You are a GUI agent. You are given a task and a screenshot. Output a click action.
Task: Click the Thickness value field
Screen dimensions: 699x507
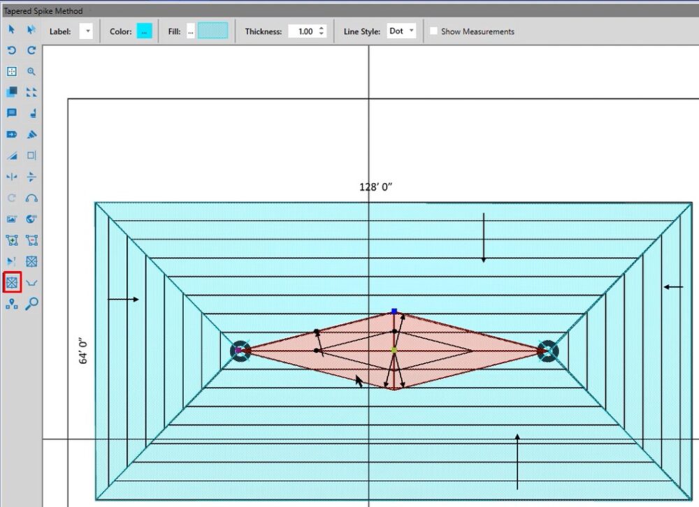click(x=303, y=31)
